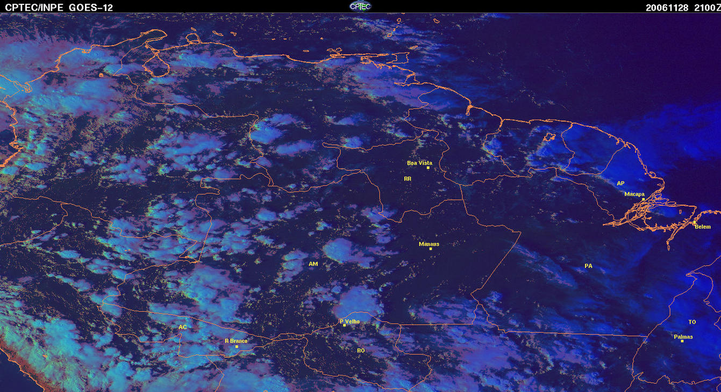Image resolution: width=721 pixels, height=392 pixels.
Task: Click the 'R Branco' city label
Action: [235, 341]
